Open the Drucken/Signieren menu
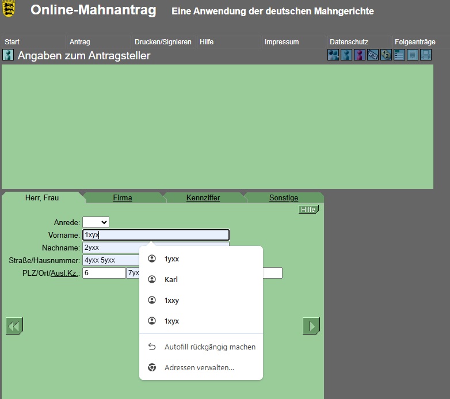 163,42
